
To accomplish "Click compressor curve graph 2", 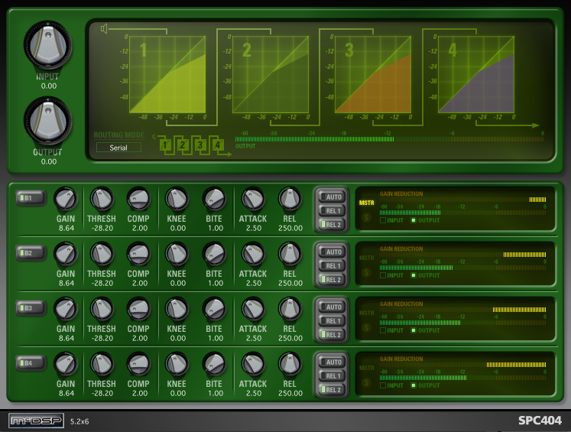I will click(271, 74).
